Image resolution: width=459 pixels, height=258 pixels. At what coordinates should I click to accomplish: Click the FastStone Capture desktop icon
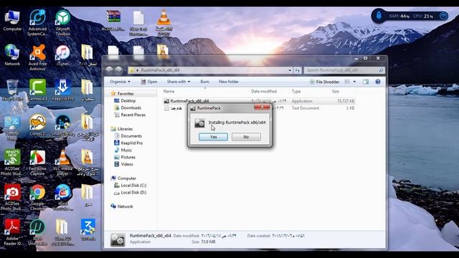pos(37,163)
